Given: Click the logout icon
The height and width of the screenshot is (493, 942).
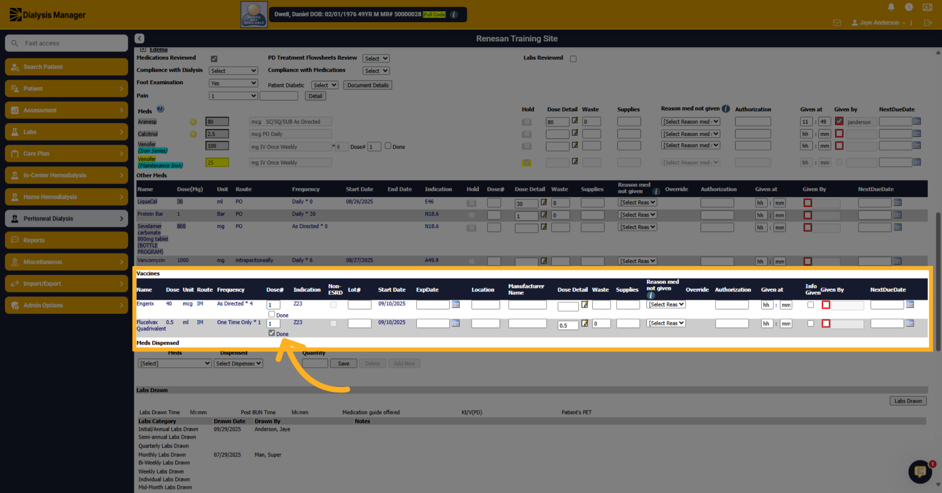Looking at the screenshot, I should [928, 23].
